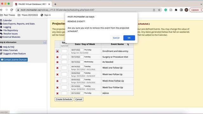
Task: Delete the As Needed event row
Action: coord(57,62)
